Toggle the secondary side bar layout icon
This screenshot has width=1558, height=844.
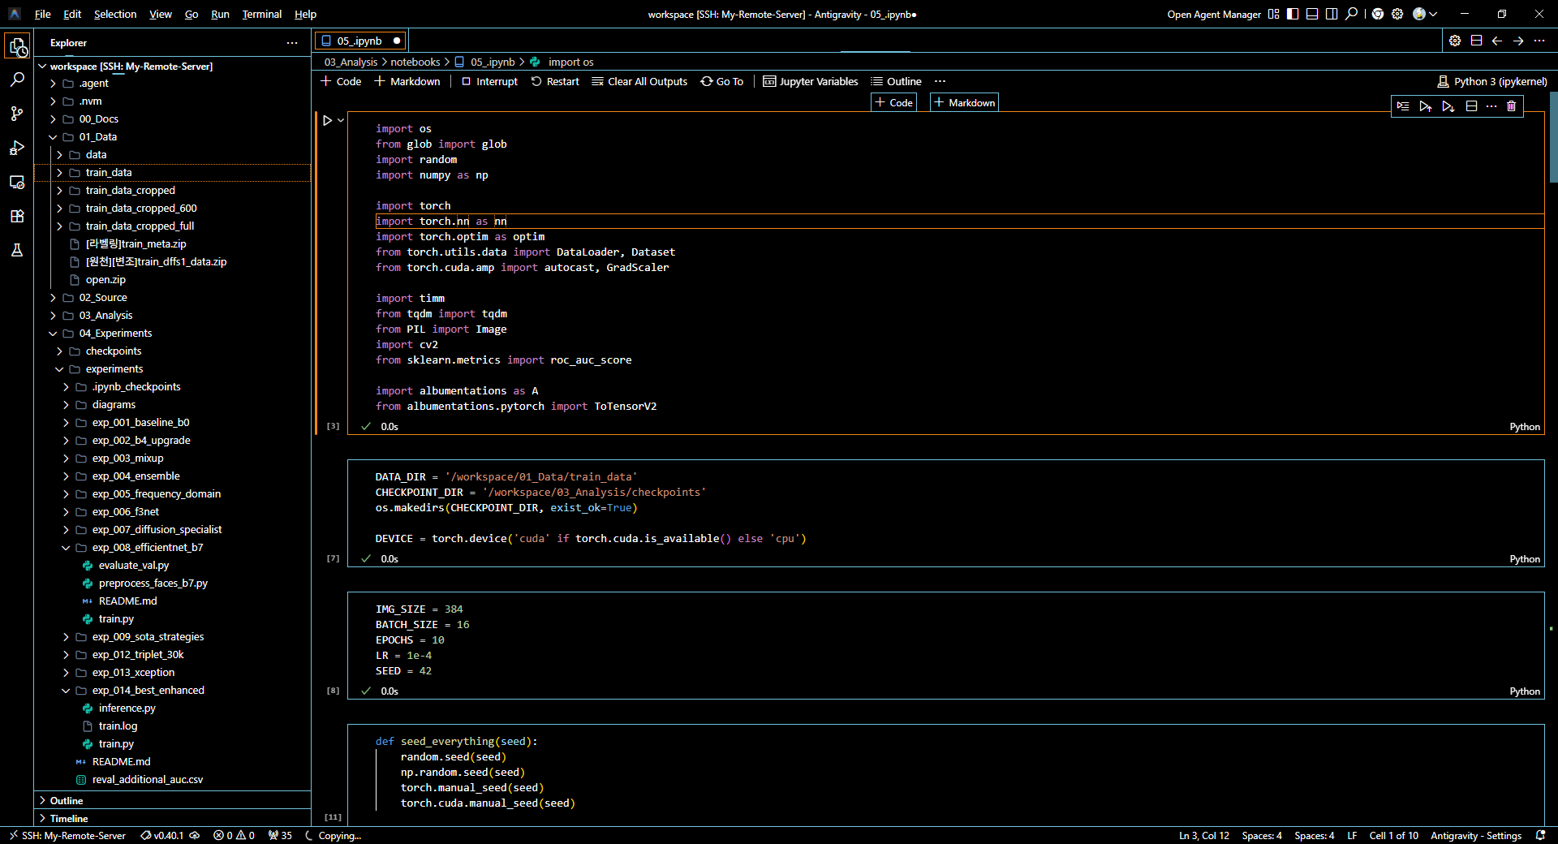click(1332, 14)
